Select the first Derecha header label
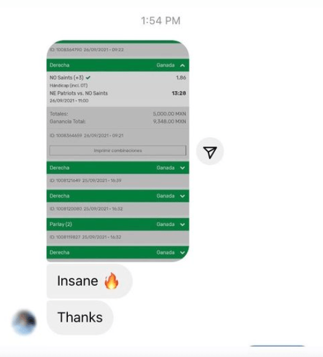The image size is (323, 357). (60, 65)
